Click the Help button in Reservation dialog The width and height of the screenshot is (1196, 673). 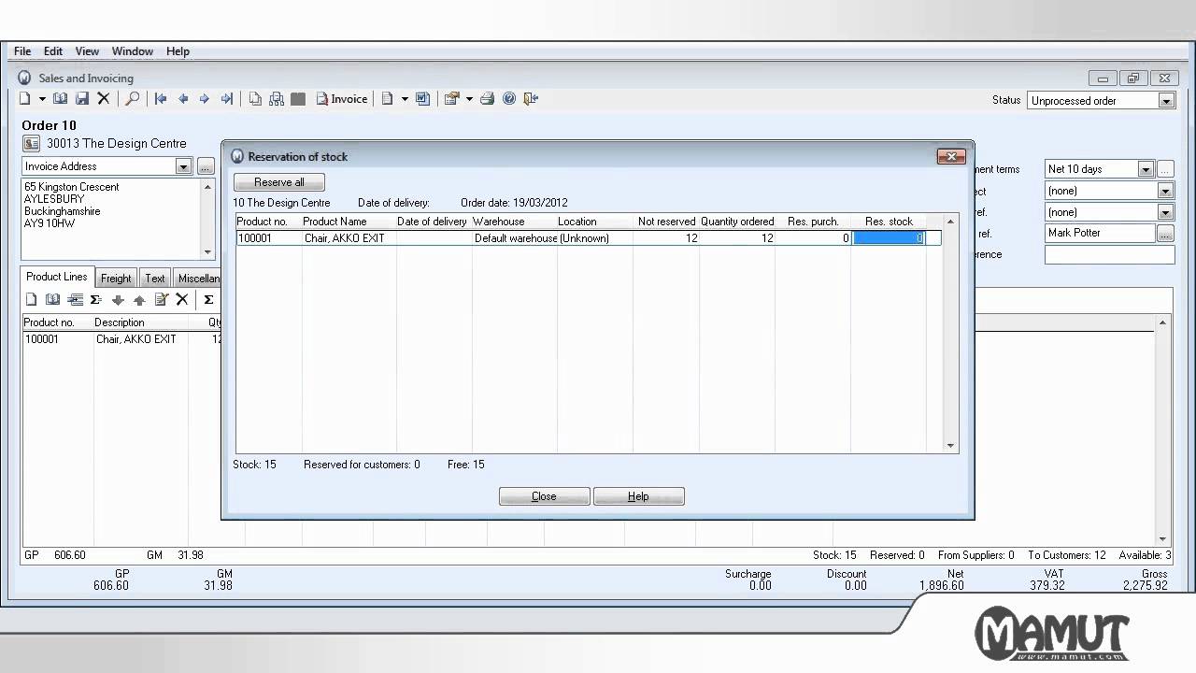tap(638, 496)
